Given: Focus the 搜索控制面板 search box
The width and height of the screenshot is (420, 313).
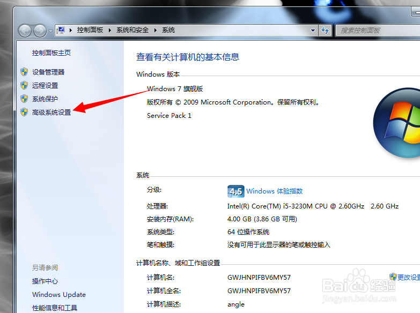Looking at the screenshot, I should point(378,31).
